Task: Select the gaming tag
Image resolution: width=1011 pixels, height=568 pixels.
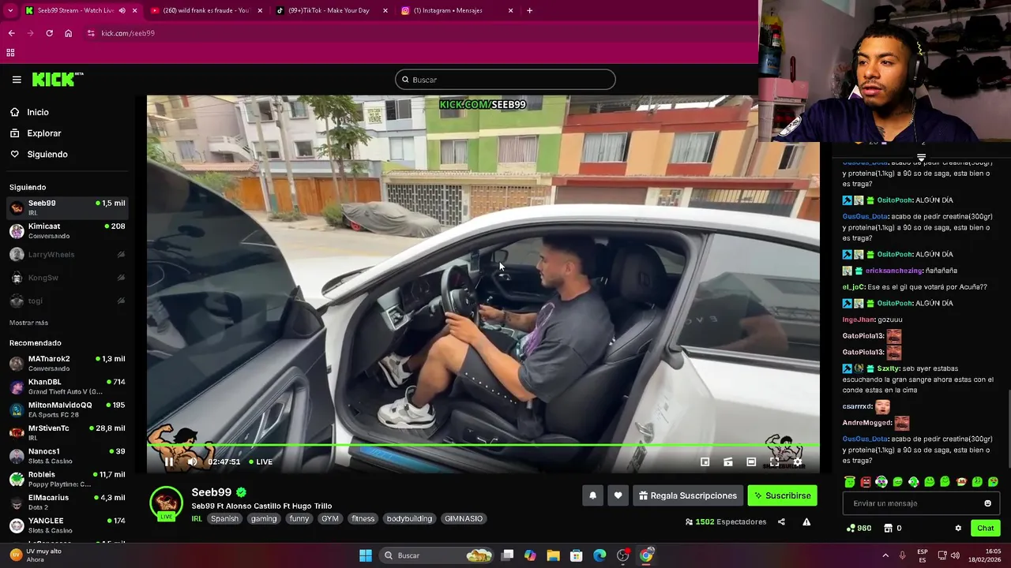Action: (264, 518)
